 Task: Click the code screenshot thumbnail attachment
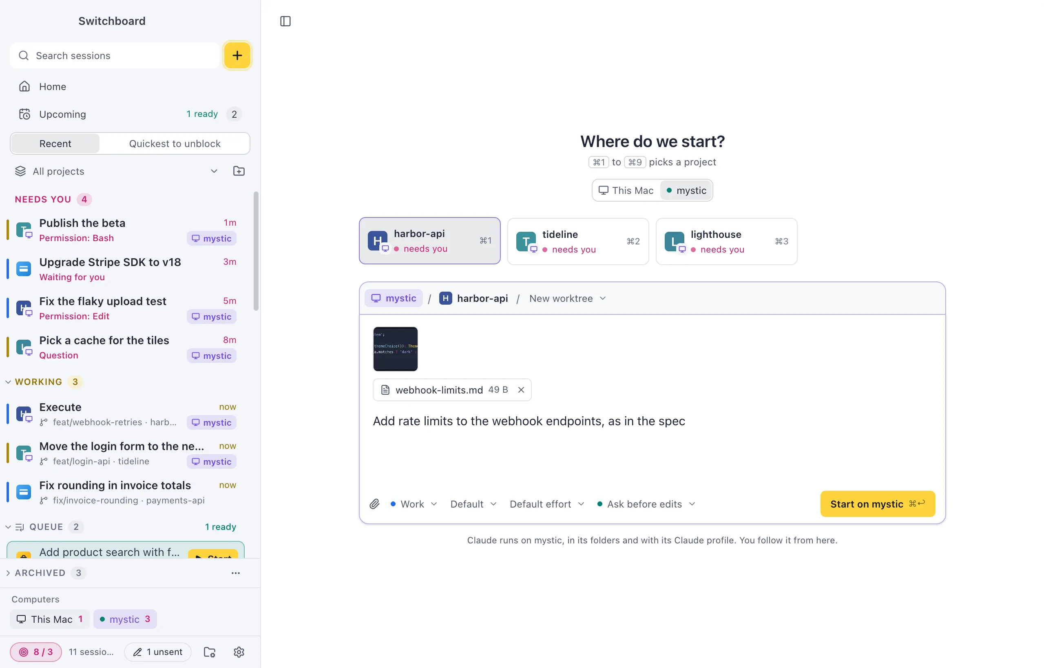tap(395, 349)
